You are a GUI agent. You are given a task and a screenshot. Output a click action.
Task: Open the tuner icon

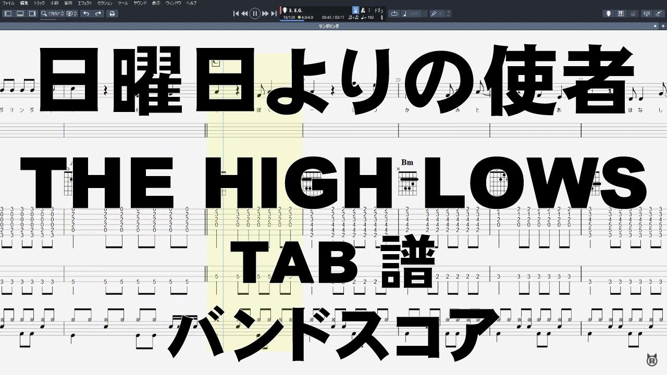[647, 14]
